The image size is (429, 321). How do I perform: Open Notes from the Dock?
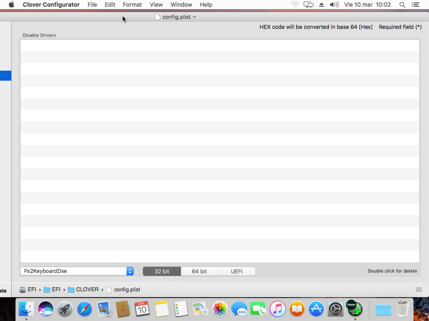(x=161, y=309)
